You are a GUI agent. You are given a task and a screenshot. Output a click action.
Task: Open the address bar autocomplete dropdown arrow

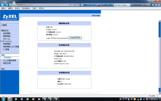click(x=72, y=5)
